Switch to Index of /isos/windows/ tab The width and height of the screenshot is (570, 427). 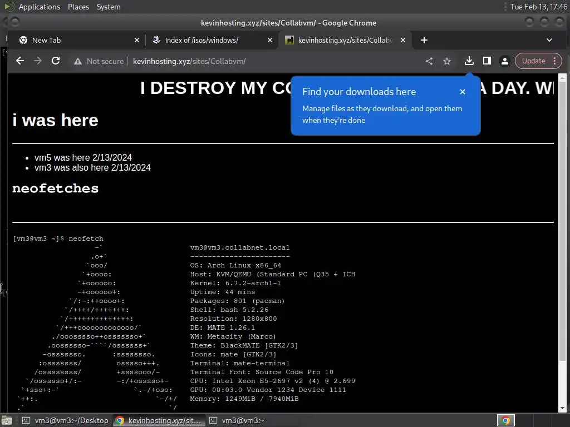(211, 40)
